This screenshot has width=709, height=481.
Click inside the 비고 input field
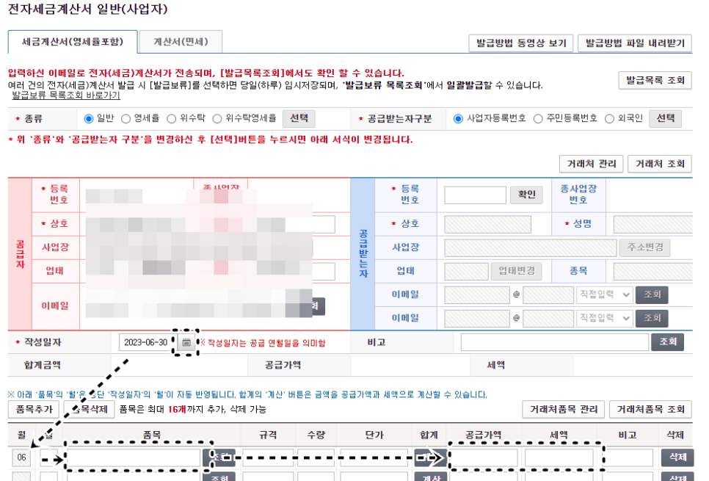click(x=553, y=341)
